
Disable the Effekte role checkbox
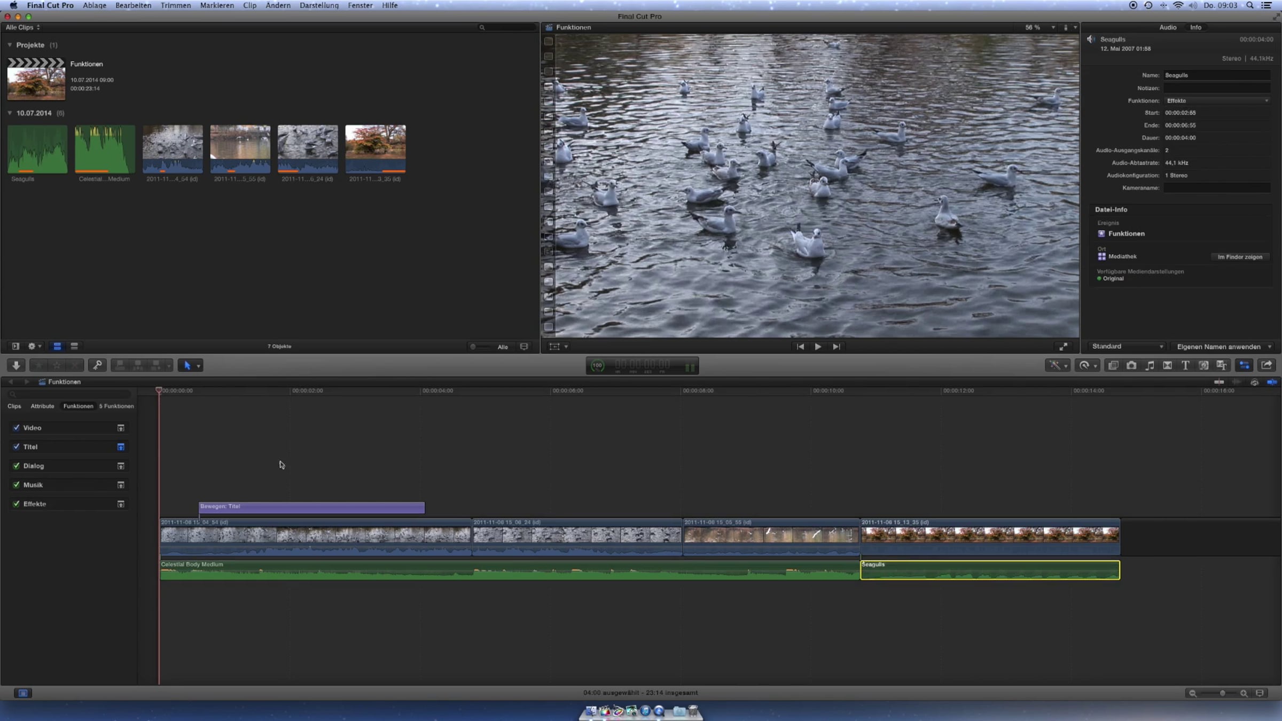click(x=17, y=504)
